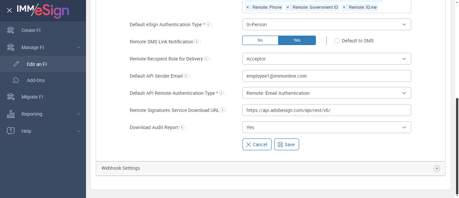Click the info icon next to Default eSign Authentication Type
459x198 pixels.
click(208, 24)
